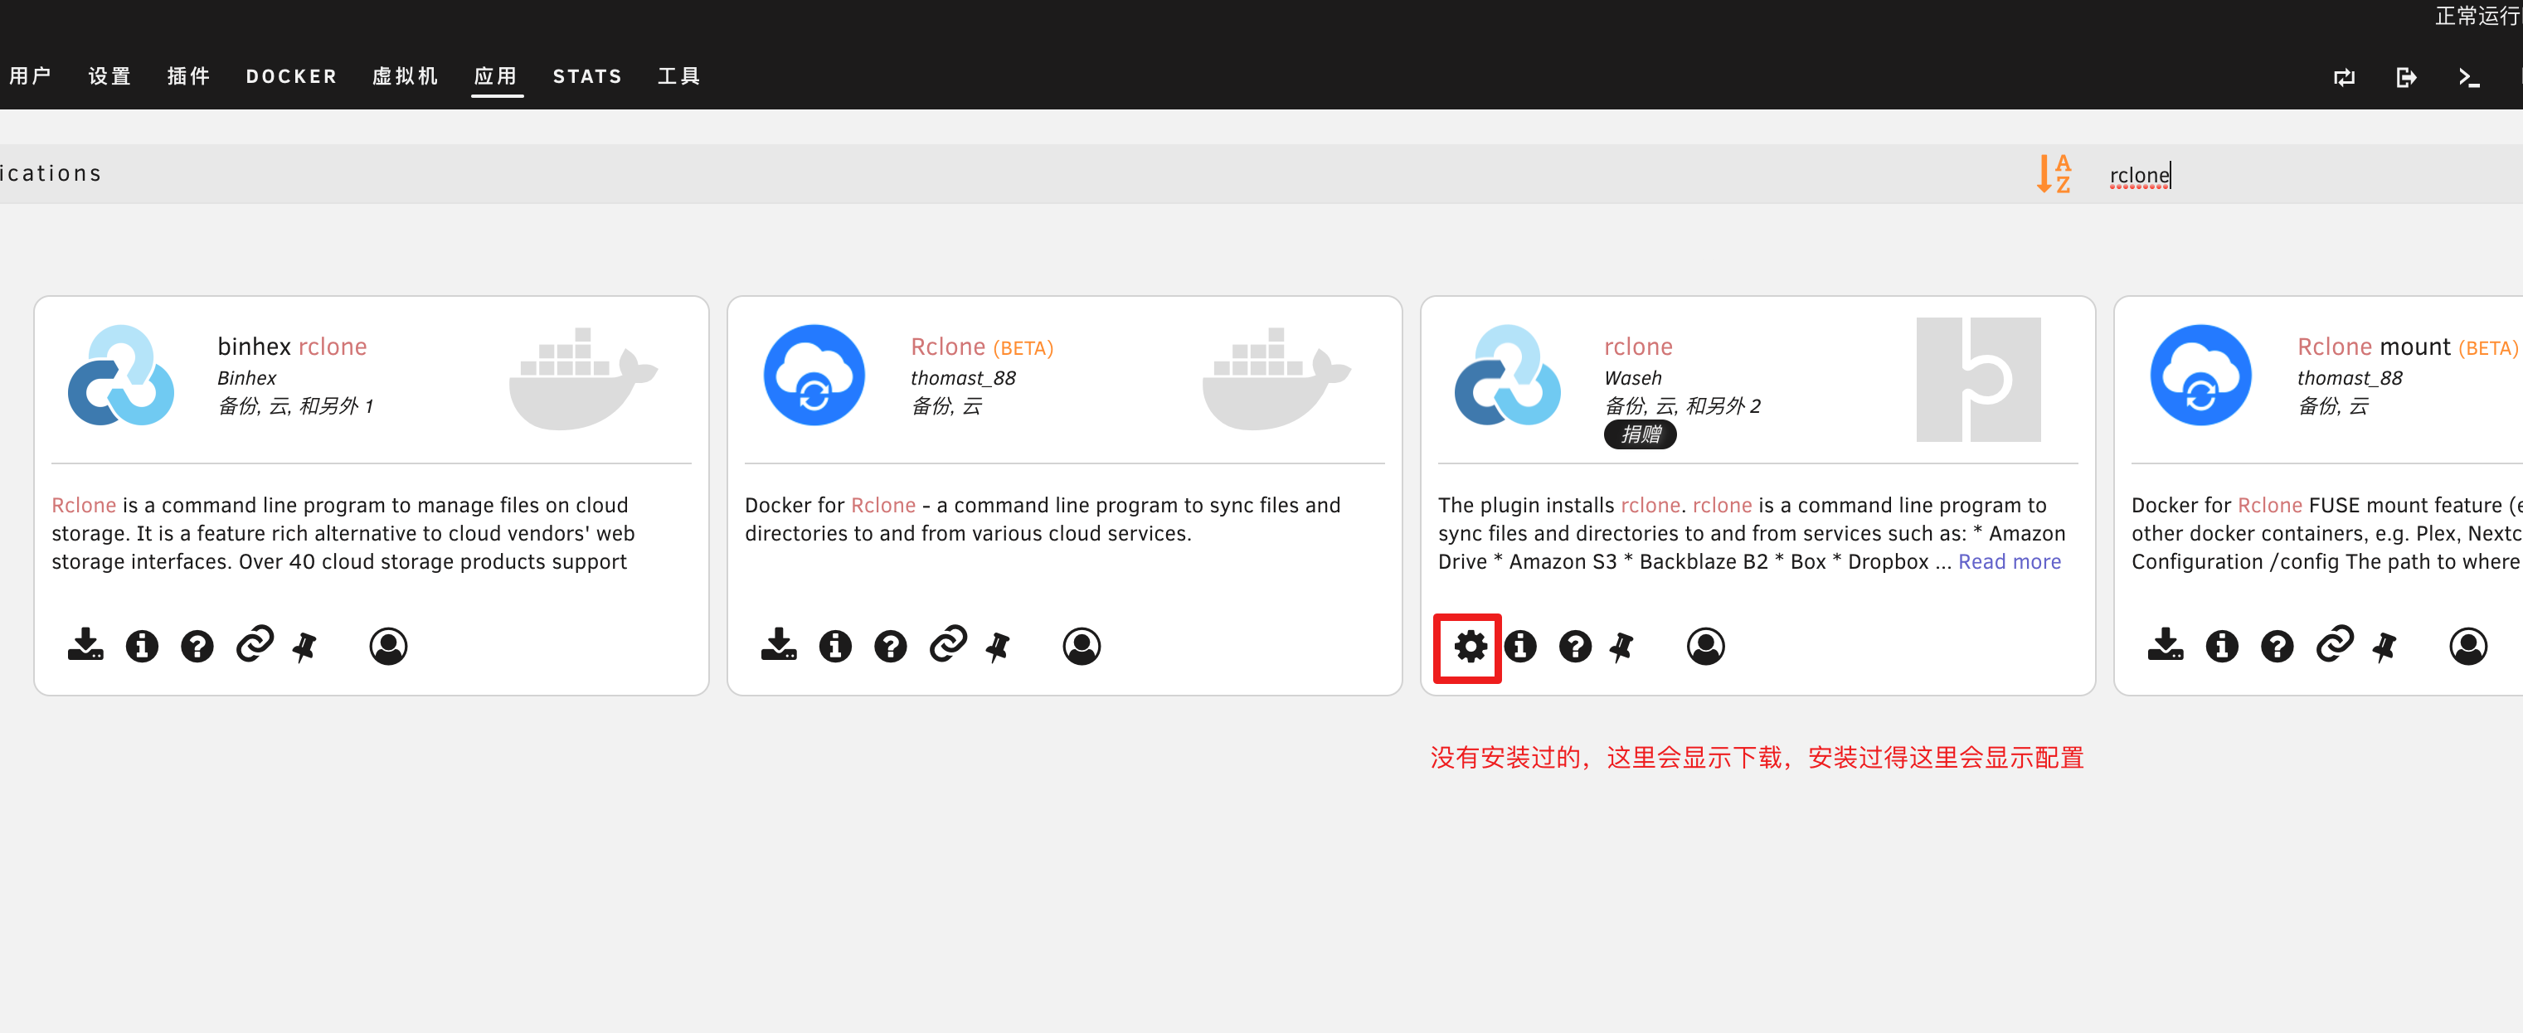Click the update check icon near top right
Image resolution: width=2523 pixels, height=1033 pixels.
click(x=2345, y=77)
